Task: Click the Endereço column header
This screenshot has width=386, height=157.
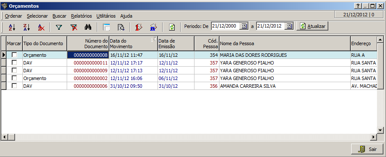Action: 364,43
